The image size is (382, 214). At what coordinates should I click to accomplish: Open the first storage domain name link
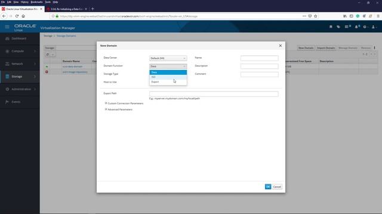72,67
